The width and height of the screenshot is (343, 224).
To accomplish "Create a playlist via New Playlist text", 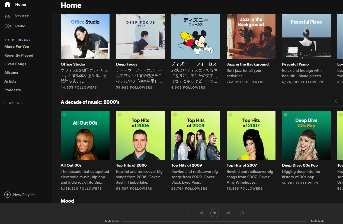I will (24, 195).
